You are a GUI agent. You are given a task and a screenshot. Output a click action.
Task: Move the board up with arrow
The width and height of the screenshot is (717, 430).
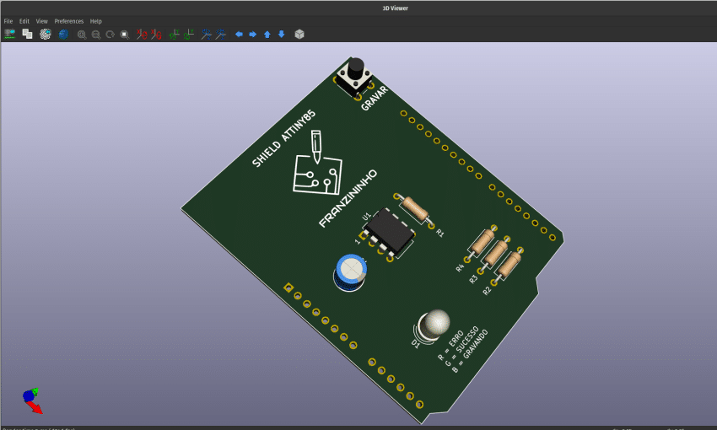(x=267, y=35)
